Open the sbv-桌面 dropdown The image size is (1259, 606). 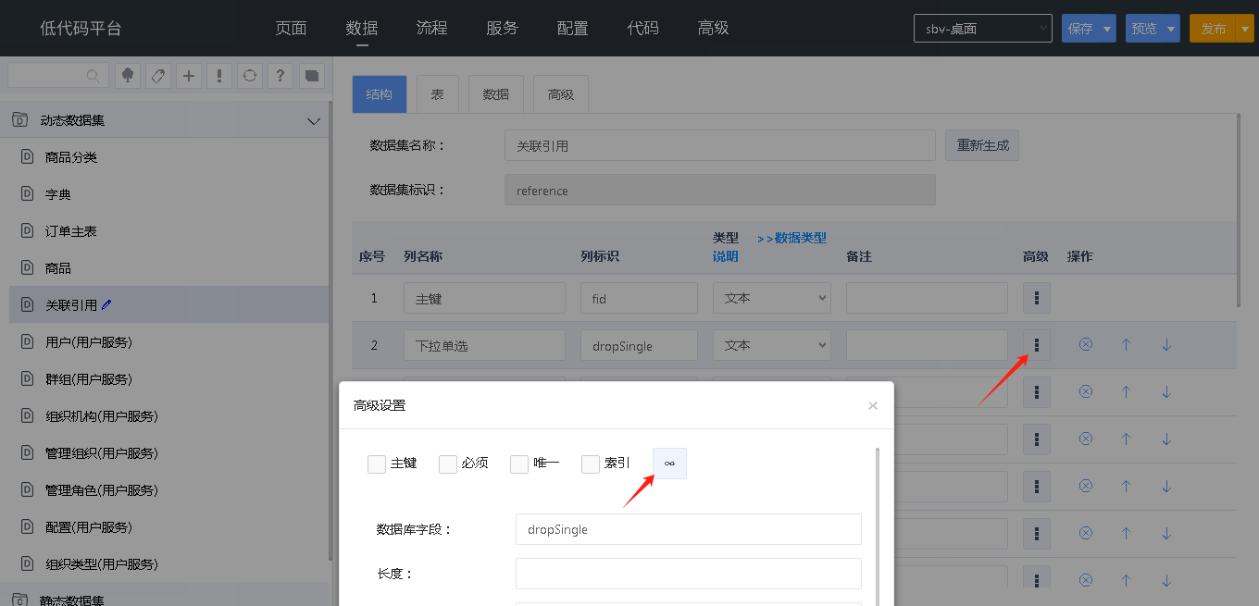(982, 29)
